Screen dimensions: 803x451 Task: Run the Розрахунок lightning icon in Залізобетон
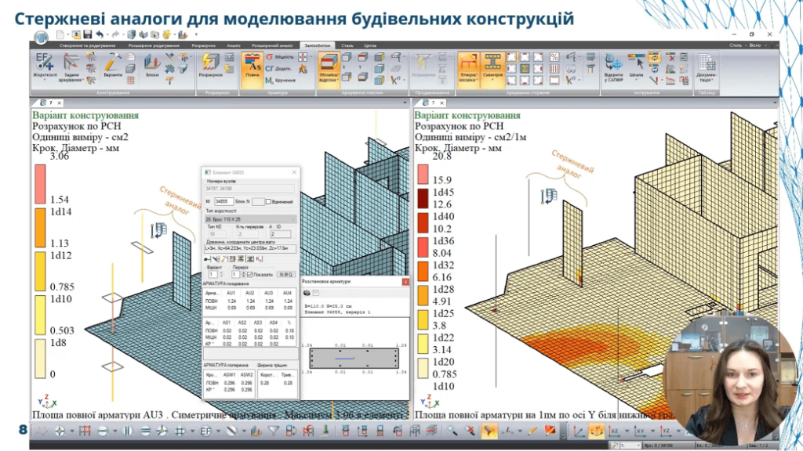(210, 63)
